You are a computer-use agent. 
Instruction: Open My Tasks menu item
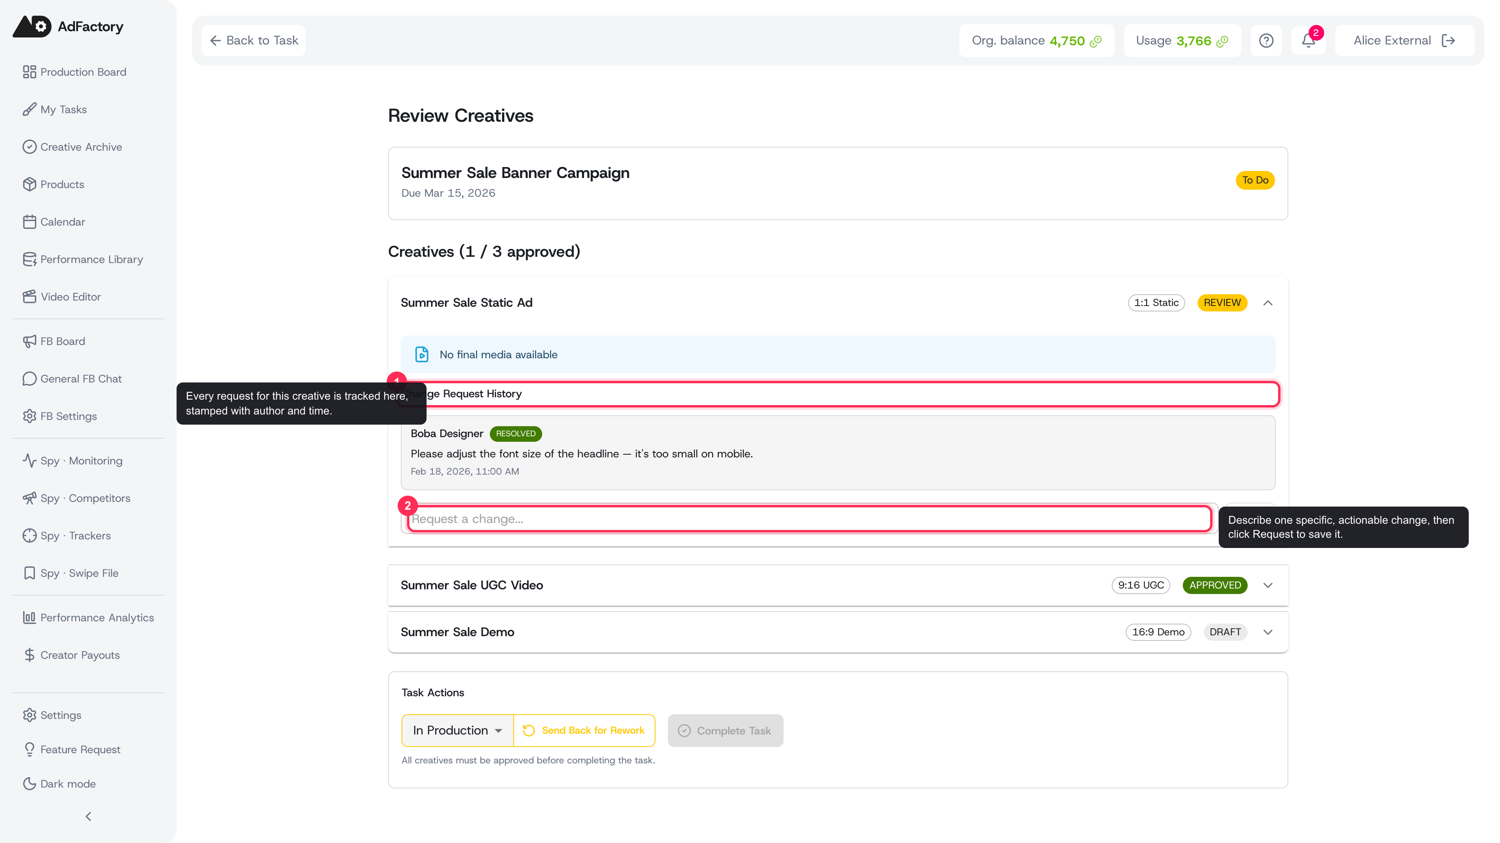tap(55, 109)
